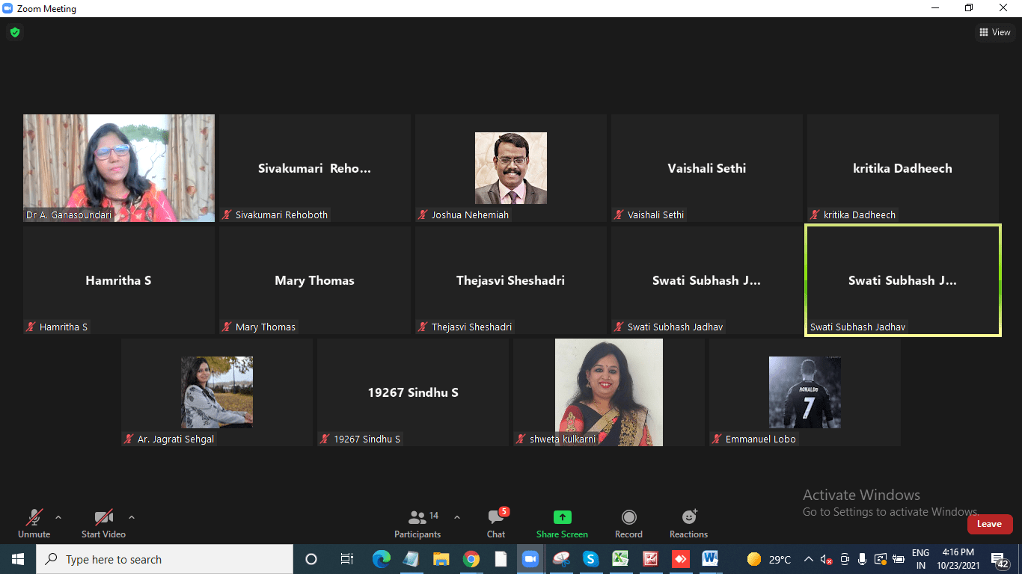Open the Chat panel
The width and height of the screenshot is (1022, 574).
click(496, 523)
